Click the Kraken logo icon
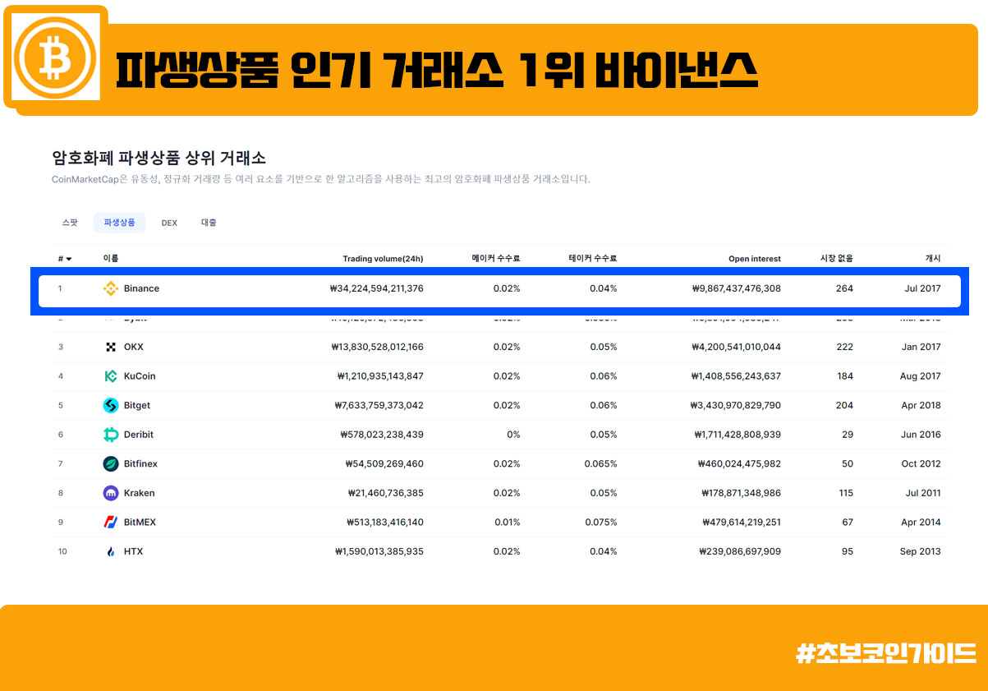This screenshot has height=691, width=988. pos(111,493)
